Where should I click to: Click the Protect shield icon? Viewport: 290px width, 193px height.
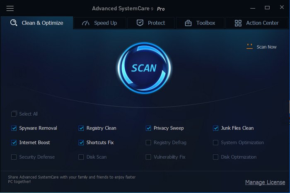pyautogui.click(x=140, y=23)
